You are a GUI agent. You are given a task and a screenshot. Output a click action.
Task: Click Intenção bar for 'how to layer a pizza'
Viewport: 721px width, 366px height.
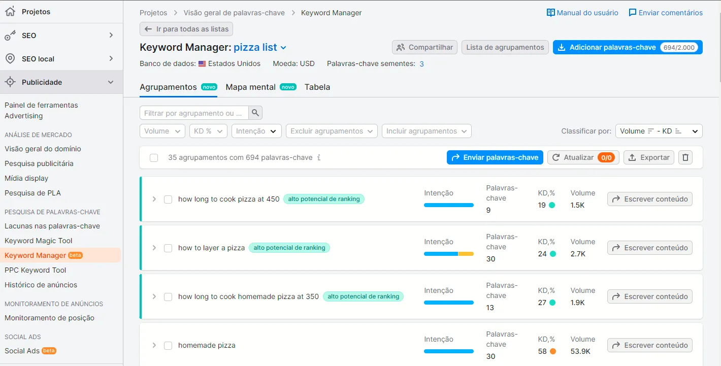click(449, 254)
